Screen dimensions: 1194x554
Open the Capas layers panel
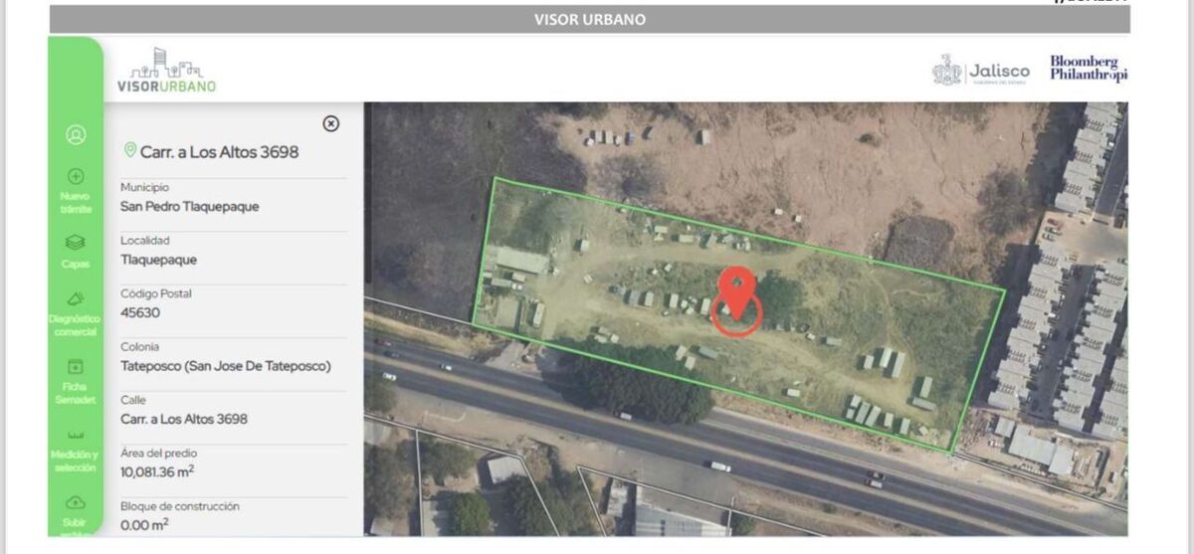76,252
